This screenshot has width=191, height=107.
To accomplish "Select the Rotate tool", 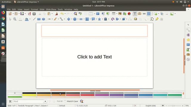I will point(113,19).
